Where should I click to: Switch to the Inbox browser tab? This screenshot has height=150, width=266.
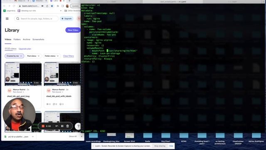(x=22, y=1)
